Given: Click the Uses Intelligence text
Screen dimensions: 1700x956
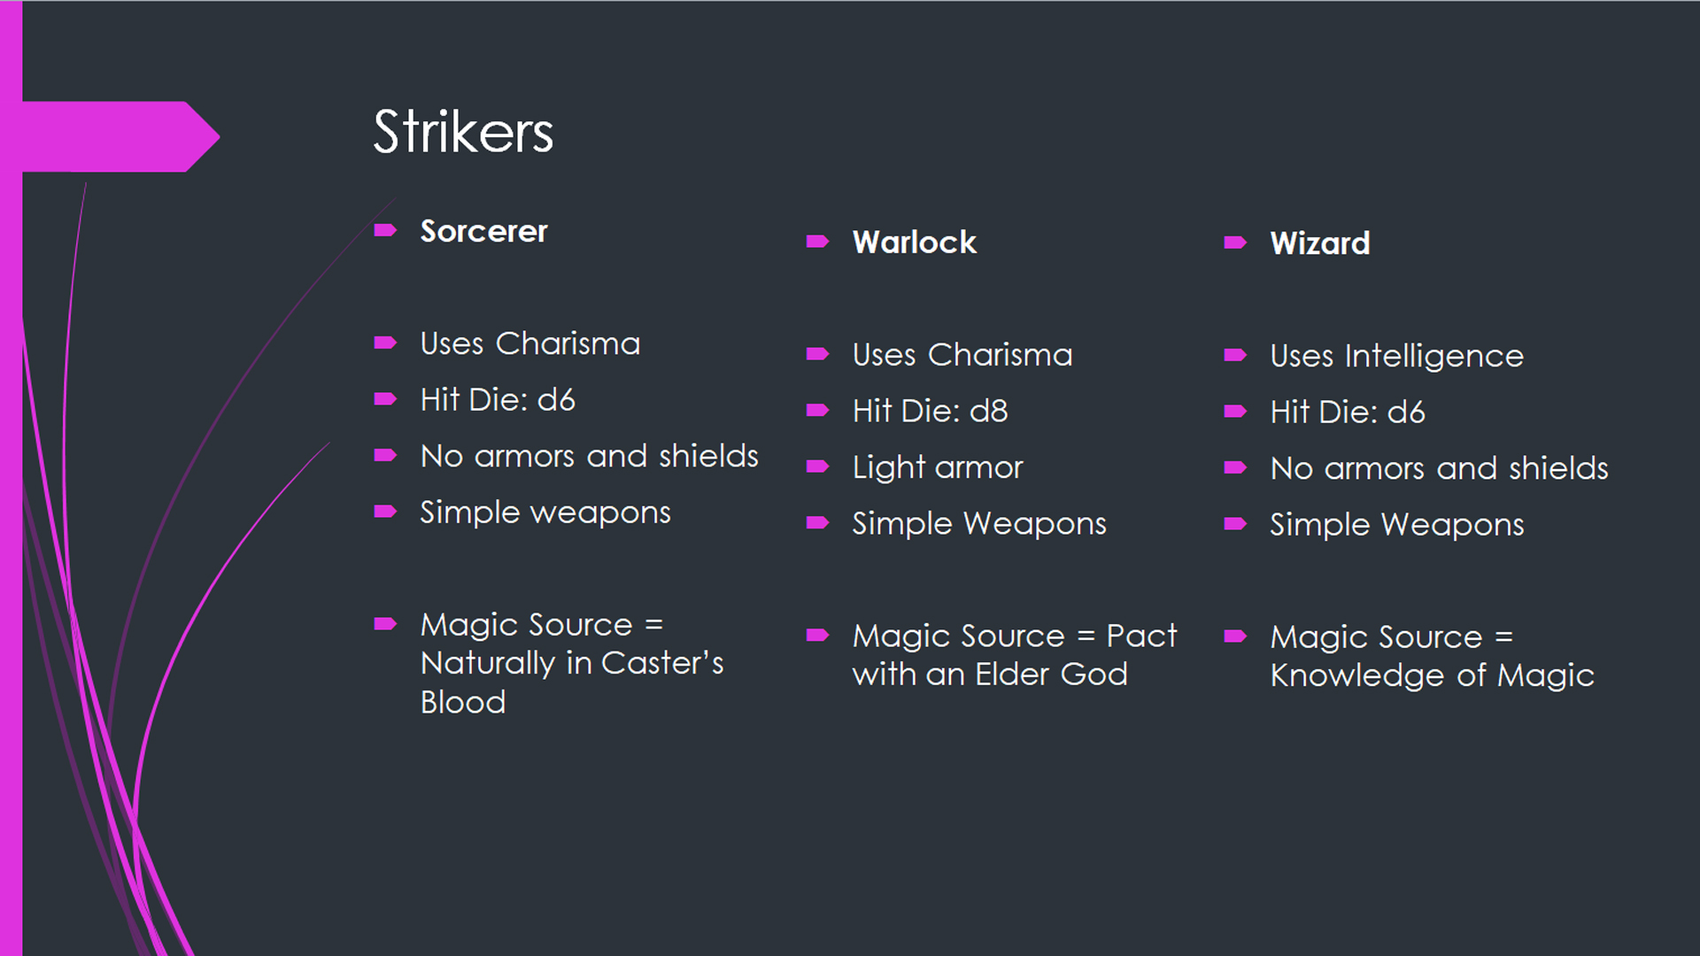Looking at the screenshot, I should pyautogui.click(x=1396, y=356).
